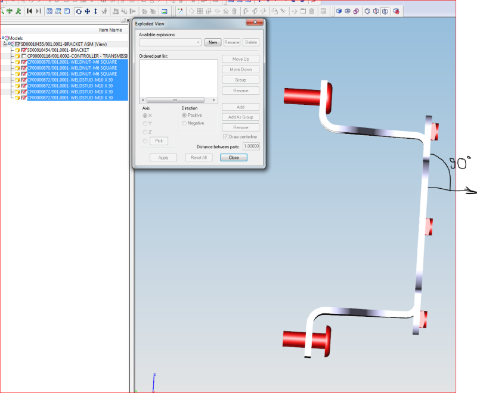Select the Y axis radio button
477x393 pixels.
[x=145, y=123]
